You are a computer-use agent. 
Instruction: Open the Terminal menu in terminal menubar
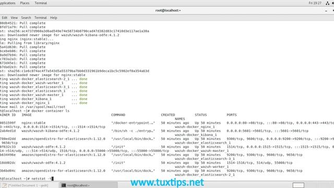tap(41, 18)
